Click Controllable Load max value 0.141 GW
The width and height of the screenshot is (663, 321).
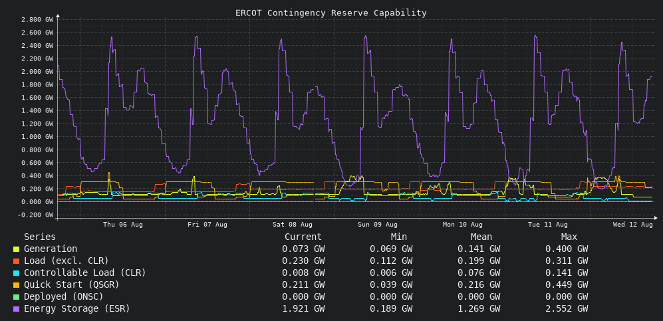click(x=567, y=273)
